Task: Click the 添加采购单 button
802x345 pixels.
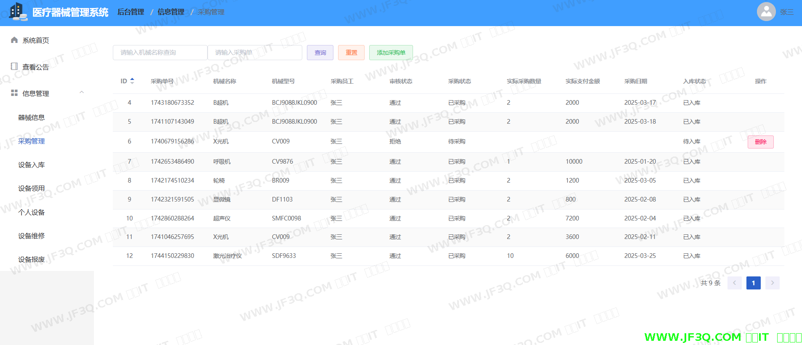Action: click(x=391, y=53)
